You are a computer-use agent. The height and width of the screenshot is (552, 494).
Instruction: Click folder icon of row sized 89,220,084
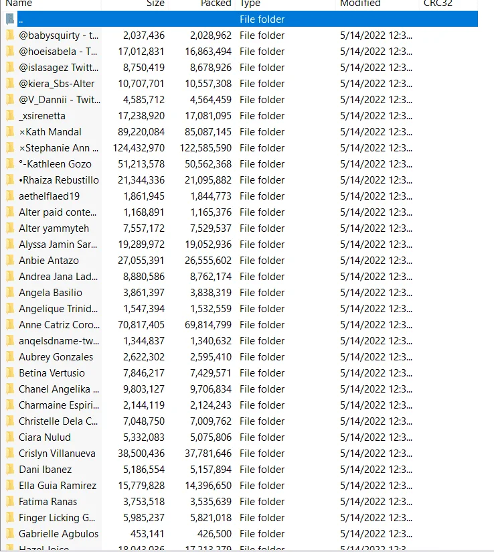pyautogui.click(x=10, y=132)
